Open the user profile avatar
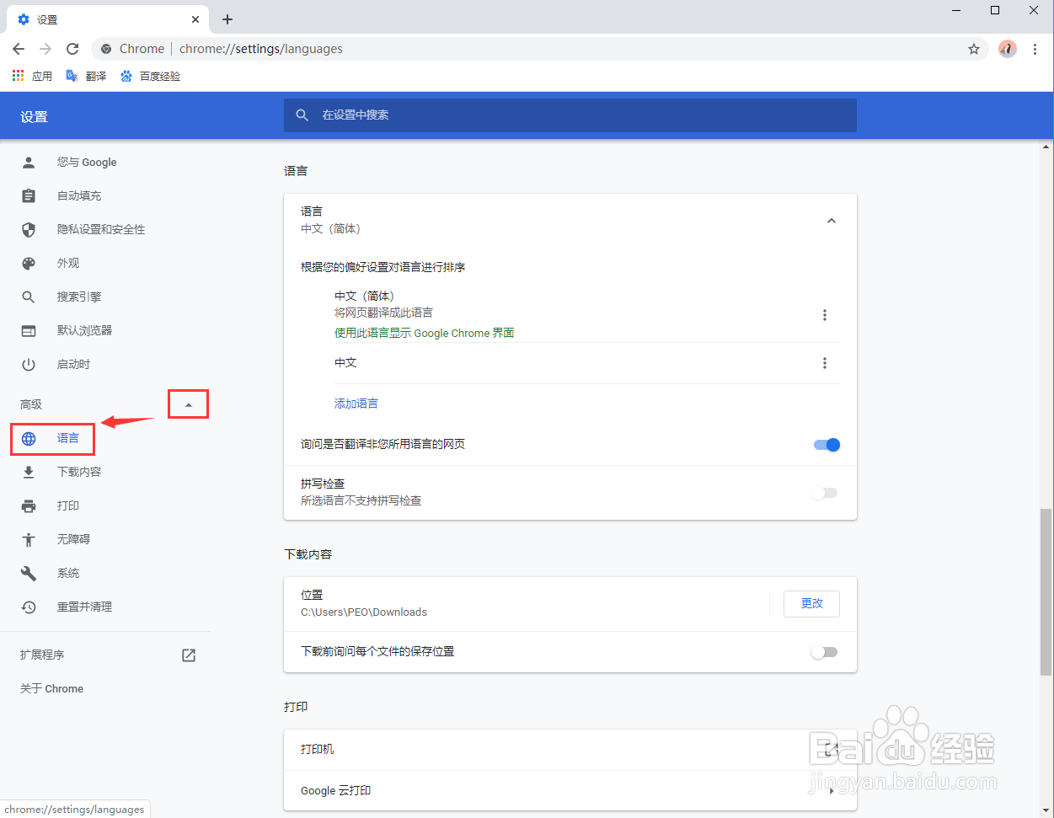The height and width of the screenshot is (818, 1054). [1008, 49]
